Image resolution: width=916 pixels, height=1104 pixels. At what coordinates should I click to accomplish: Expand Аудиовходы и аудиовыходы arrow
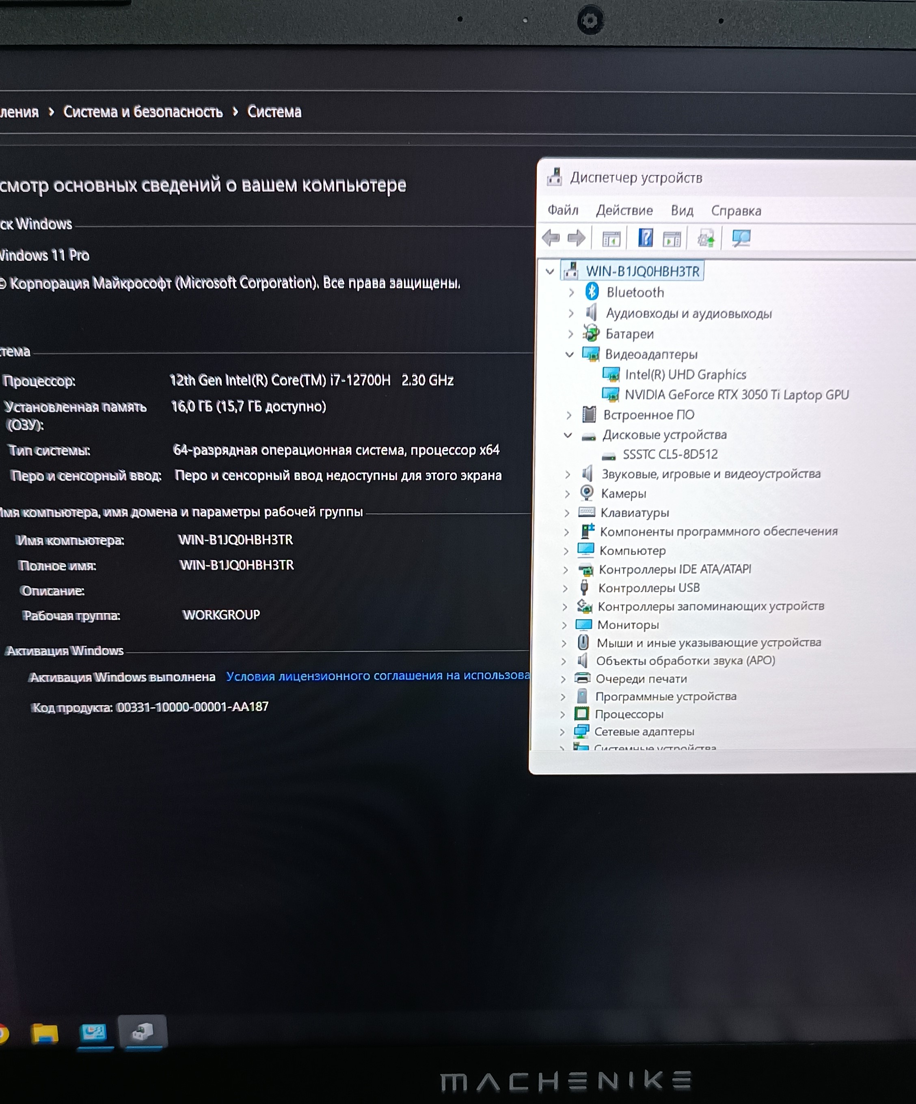tap(571, 313)
